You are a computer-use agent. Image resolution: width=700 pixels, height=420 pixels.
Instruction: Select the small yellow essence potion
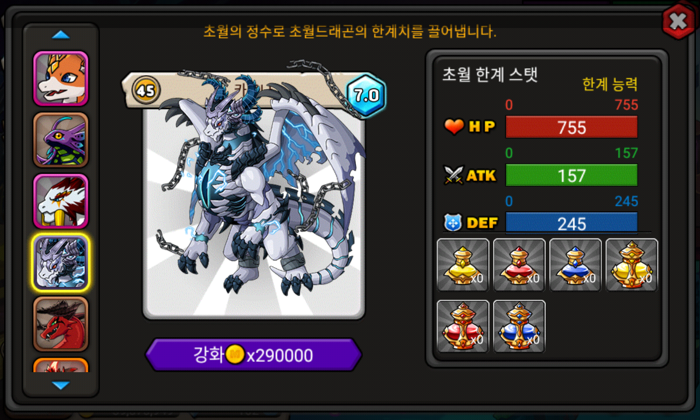click(x=463, y=265)
